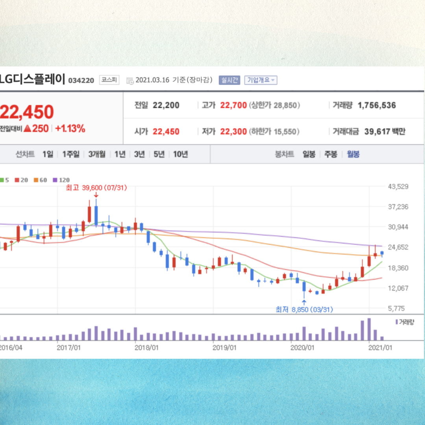Screen dimensions: 425x425
Task: Click the 고가 value 22,700
Action: coord(233,105)
